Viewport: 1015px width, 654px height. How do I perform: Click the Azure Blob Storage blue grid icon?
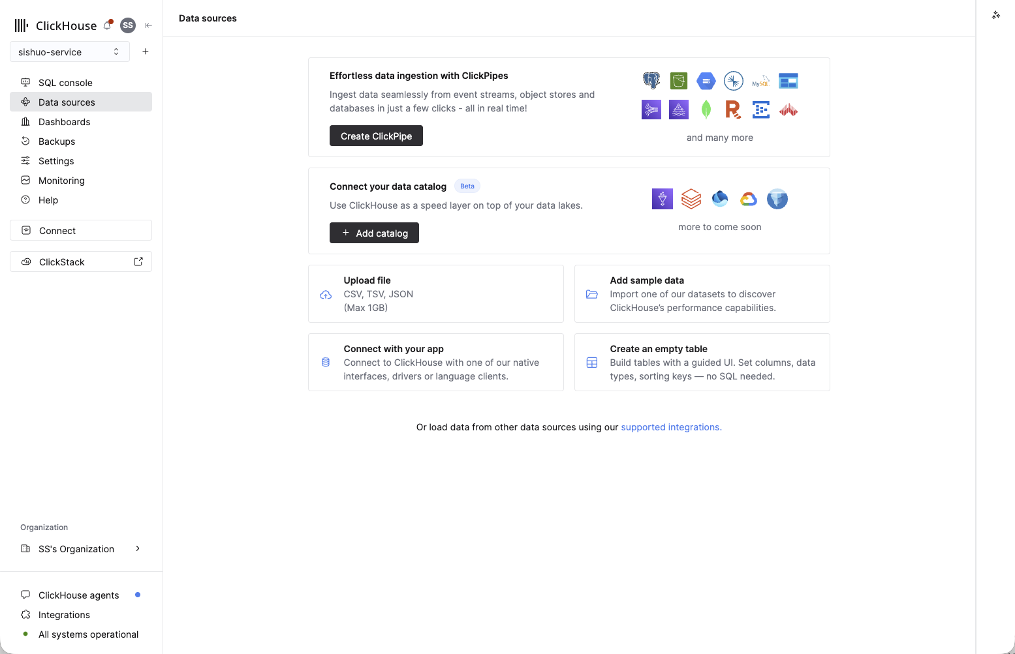[x=789, y=81]
